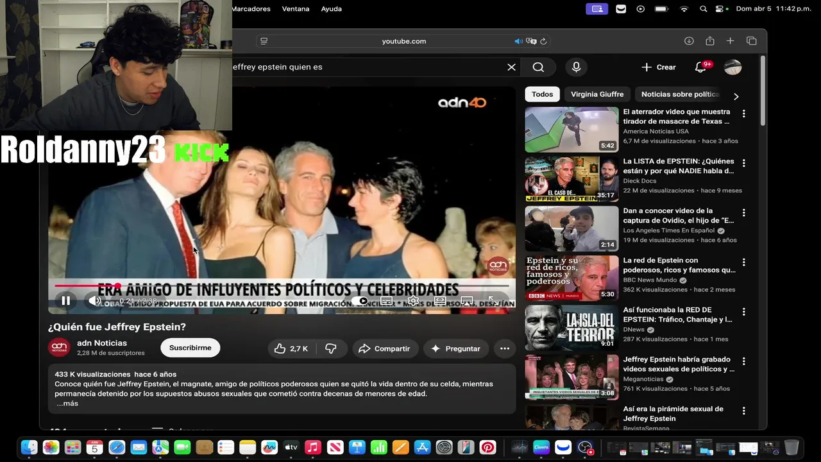Viewport: 821px width, 462px height.
Task: Open the Marcadores menu
Action: coord(251,9)
